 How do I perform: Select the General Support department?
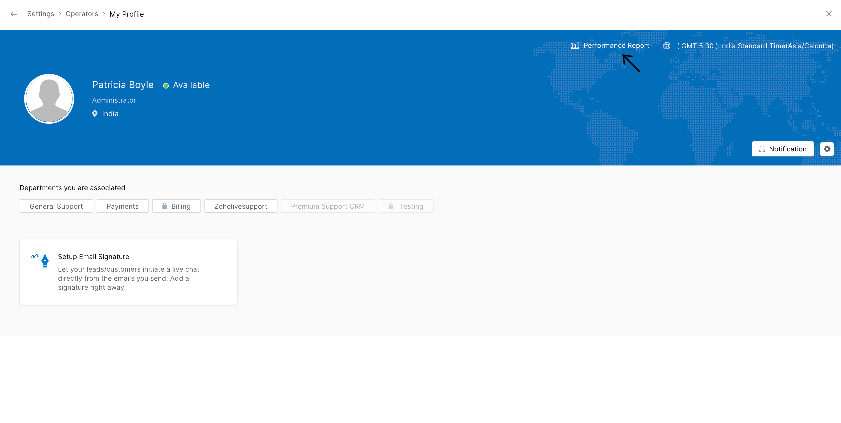pos(56,206)
